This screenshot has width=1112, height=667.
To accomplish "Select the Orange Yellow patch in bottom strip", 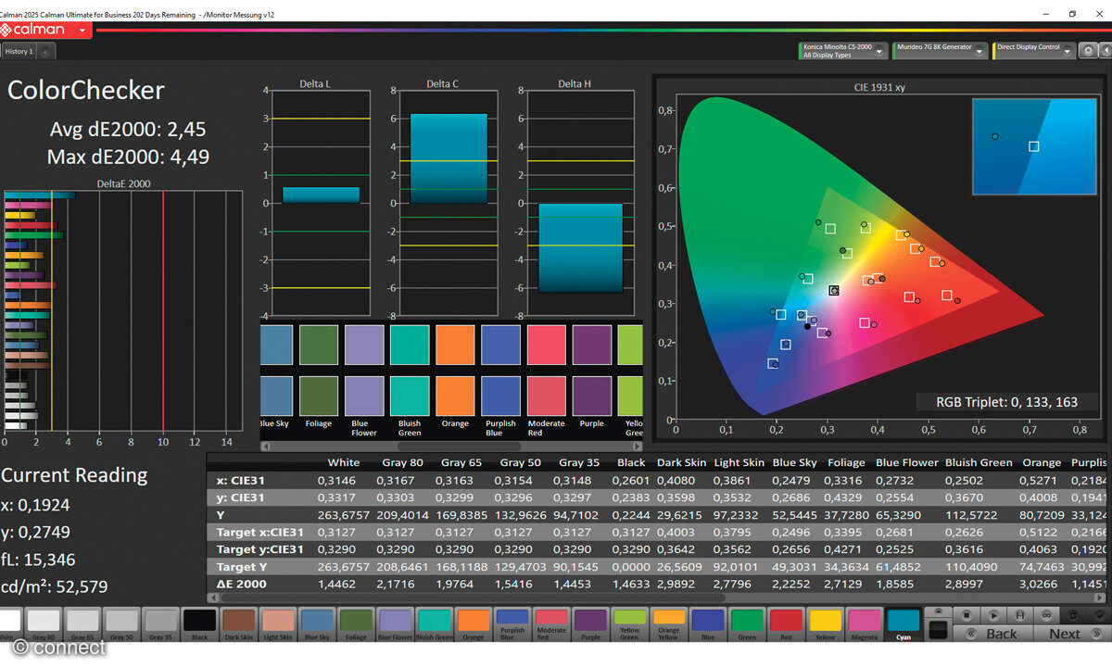I will [x=668, y=623].
